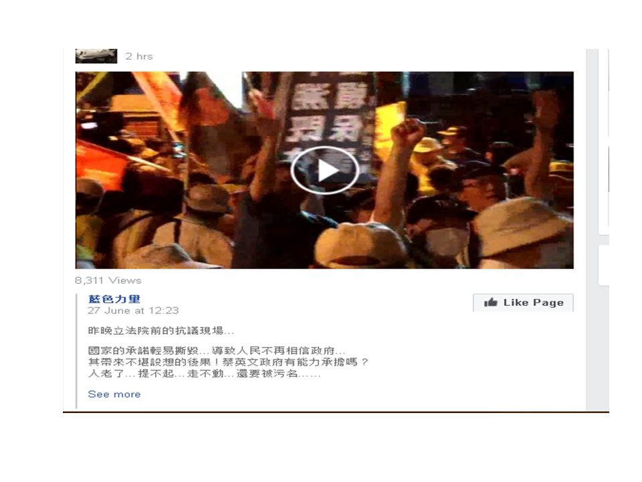Click the orange flag in the video's left side
The height and width of the screenshot is (482, 642).
(102, 164)
